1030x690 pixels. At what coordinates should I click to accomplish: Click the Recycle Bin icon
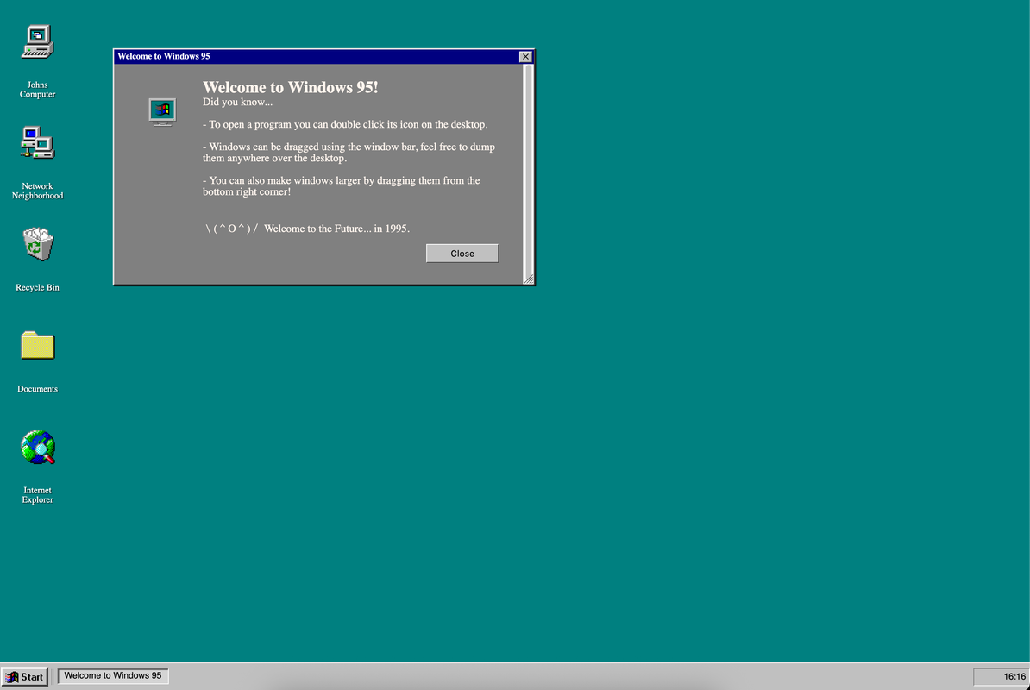pos(37,243)
